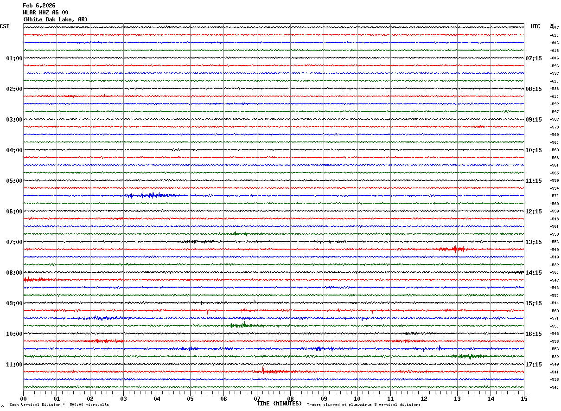Image resolution: width=561 pixels, height=411 pixels.
Task: Click the TIME (MINUTES) axis title
Action: (279, 404)
